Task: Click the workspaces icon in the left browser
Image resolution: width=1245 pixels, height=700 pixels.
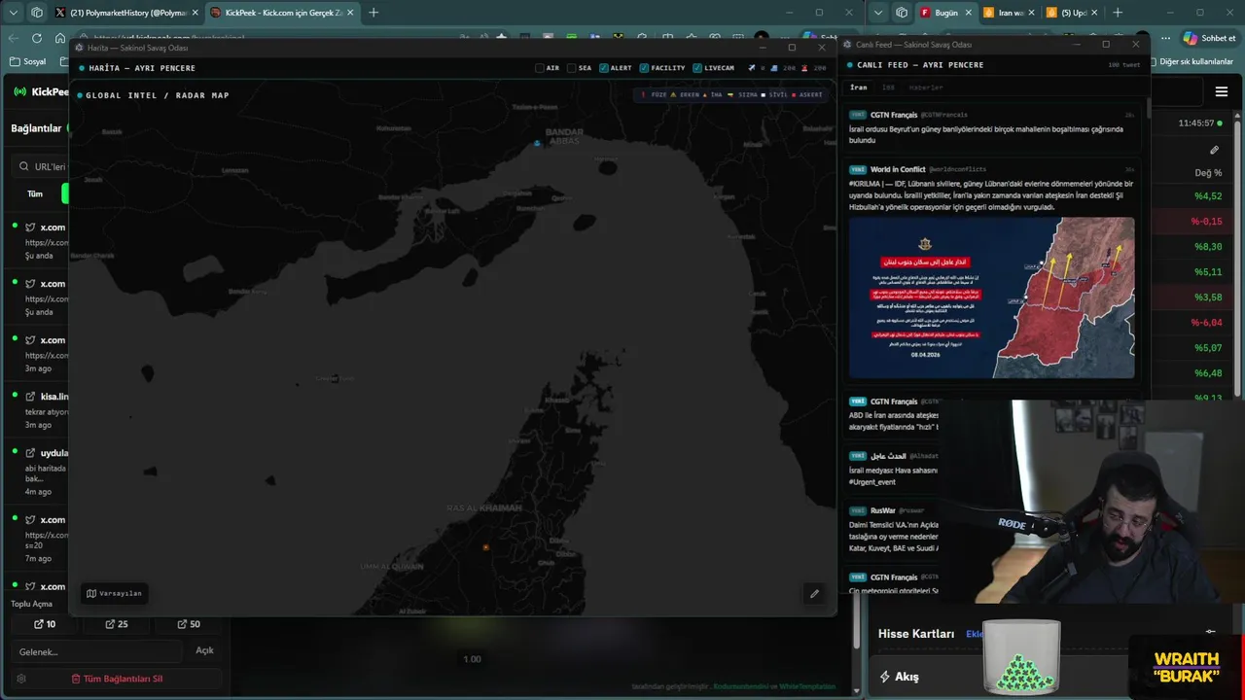Action: [37, 13]
